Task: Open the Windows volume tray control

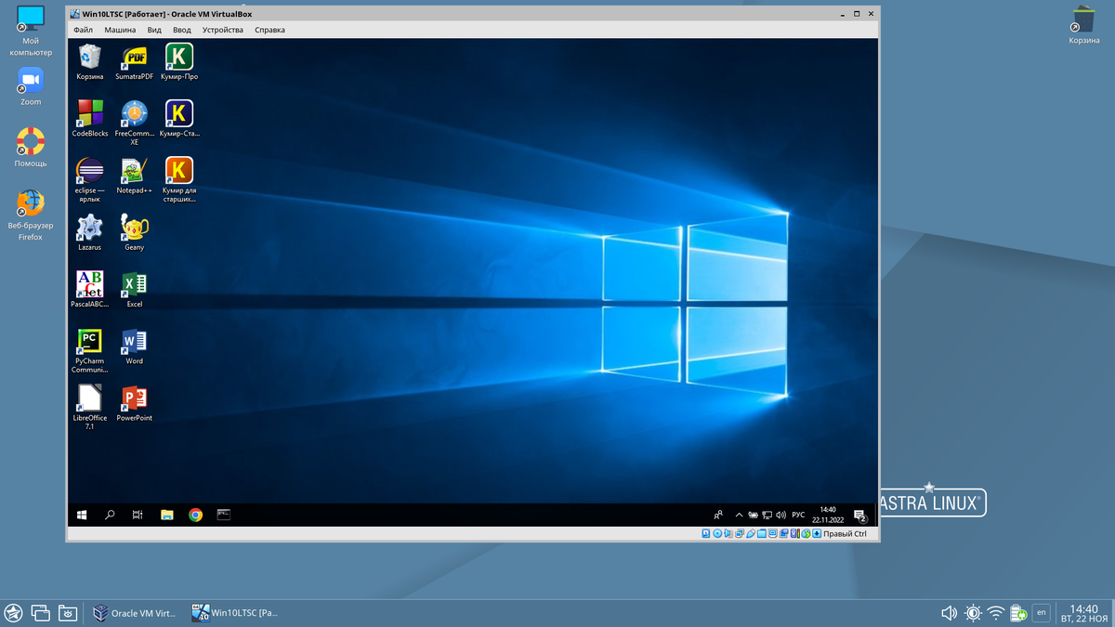Action: 781,515
